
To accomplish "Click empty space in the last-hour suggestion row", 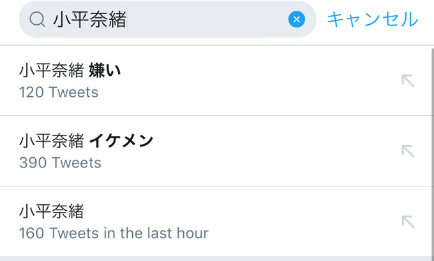I will (x=304, y=222).
